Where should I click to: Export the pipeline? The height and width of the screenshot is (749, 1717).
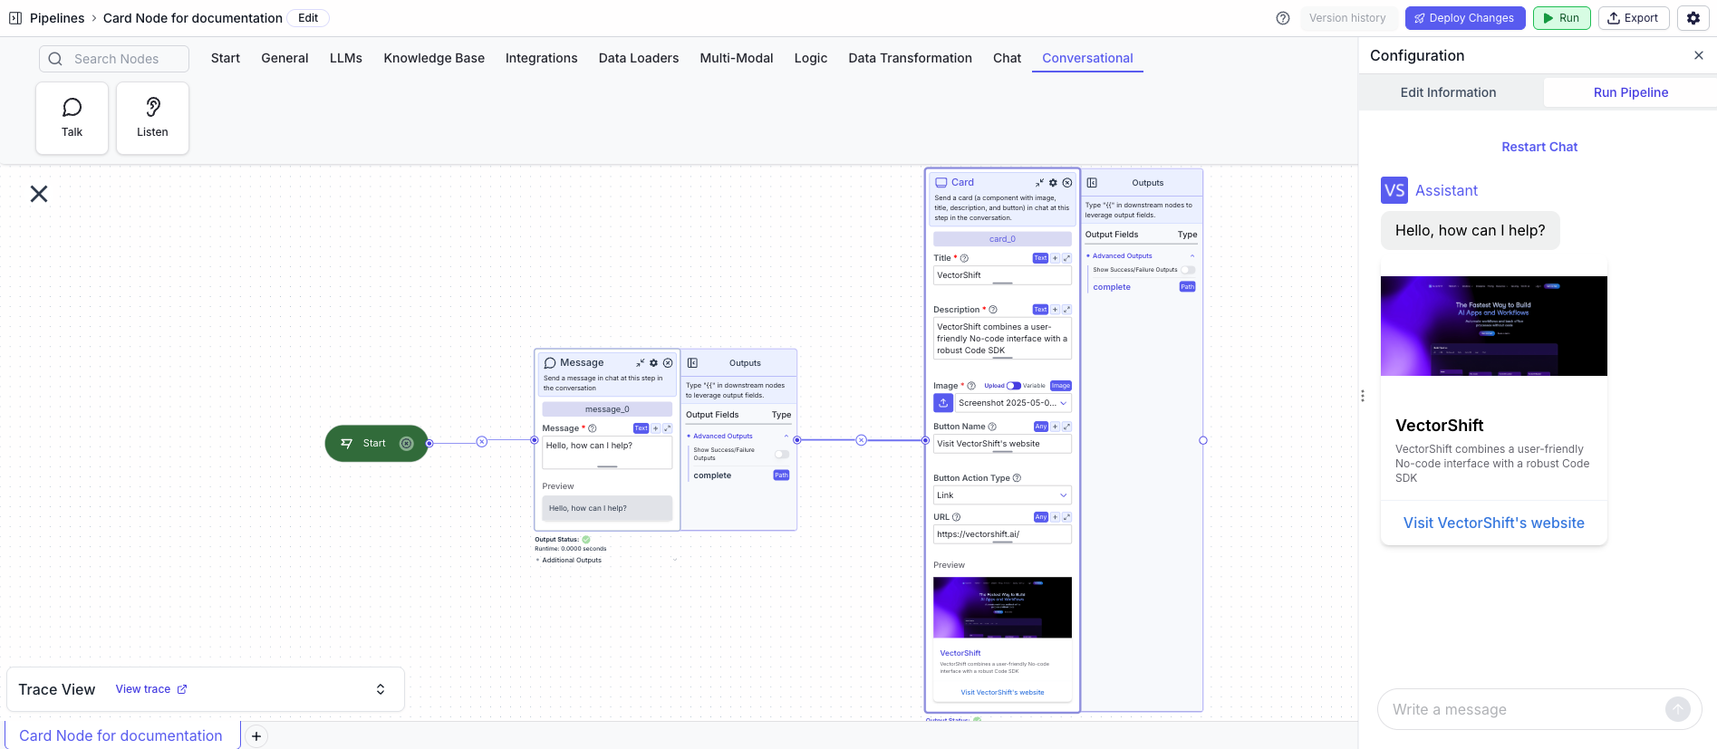pyautogui.click(x=1634, y=18)
